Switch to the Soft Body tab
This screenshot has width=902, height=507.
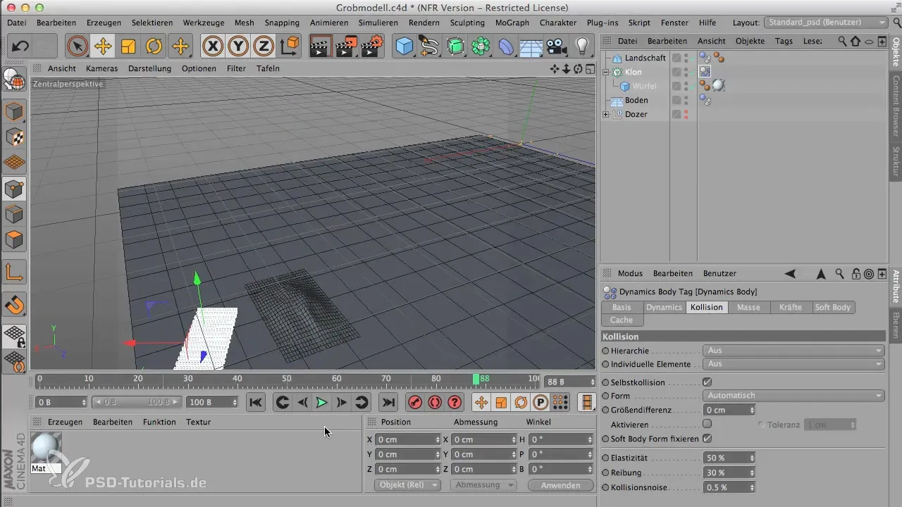833,307
